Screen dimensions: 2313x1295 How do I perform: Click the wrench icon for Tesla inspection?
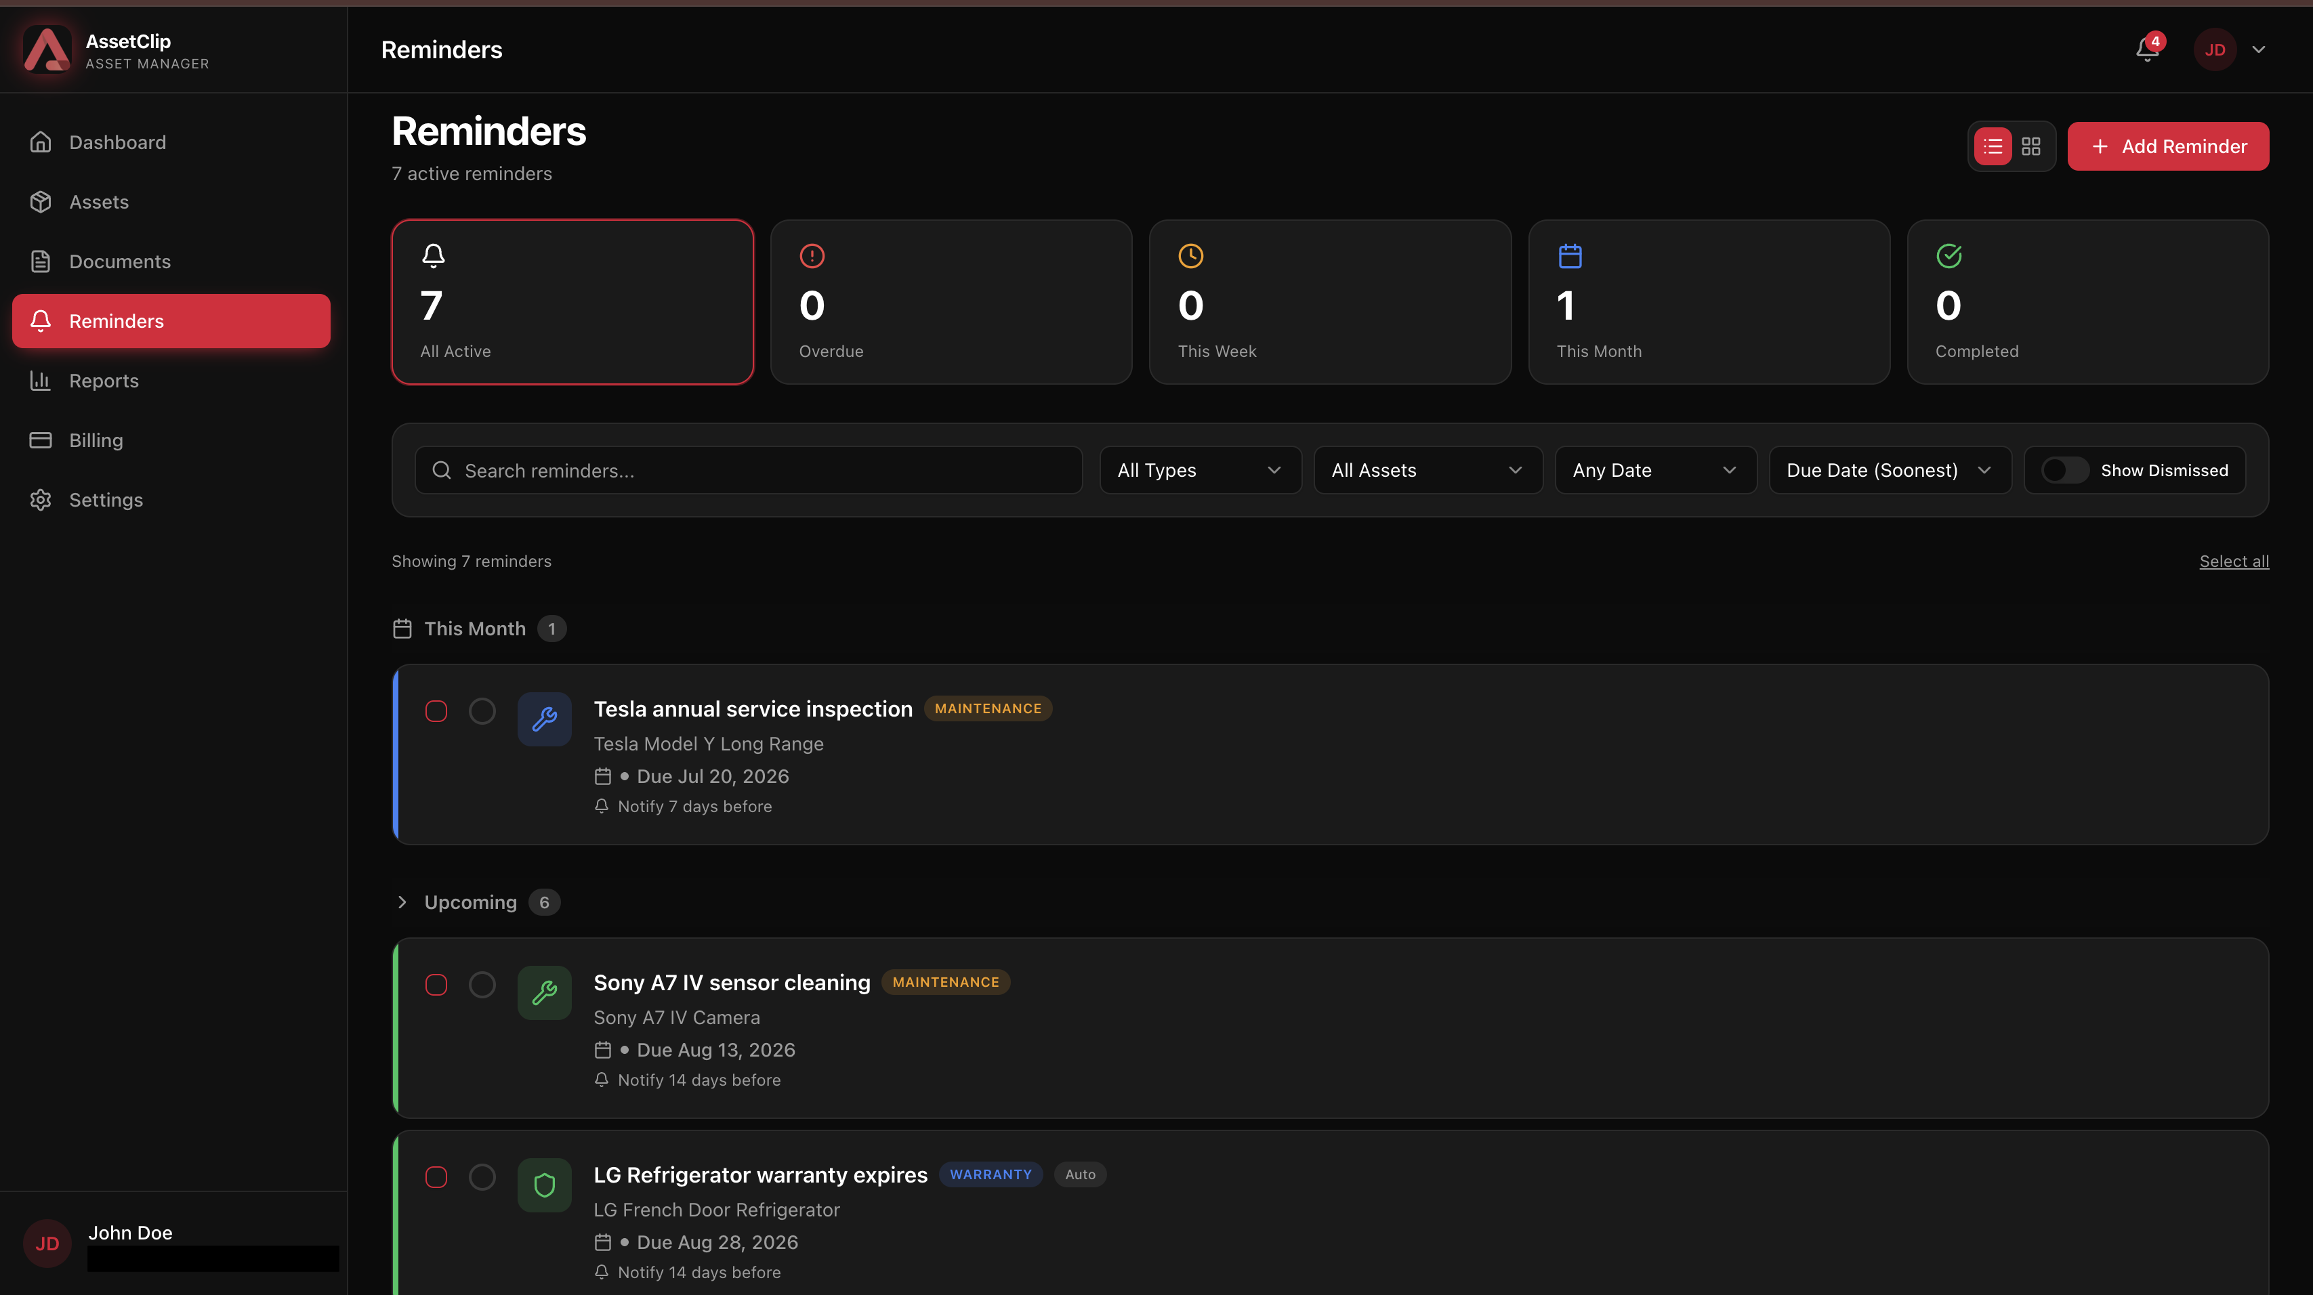click(x=544, y=719)
